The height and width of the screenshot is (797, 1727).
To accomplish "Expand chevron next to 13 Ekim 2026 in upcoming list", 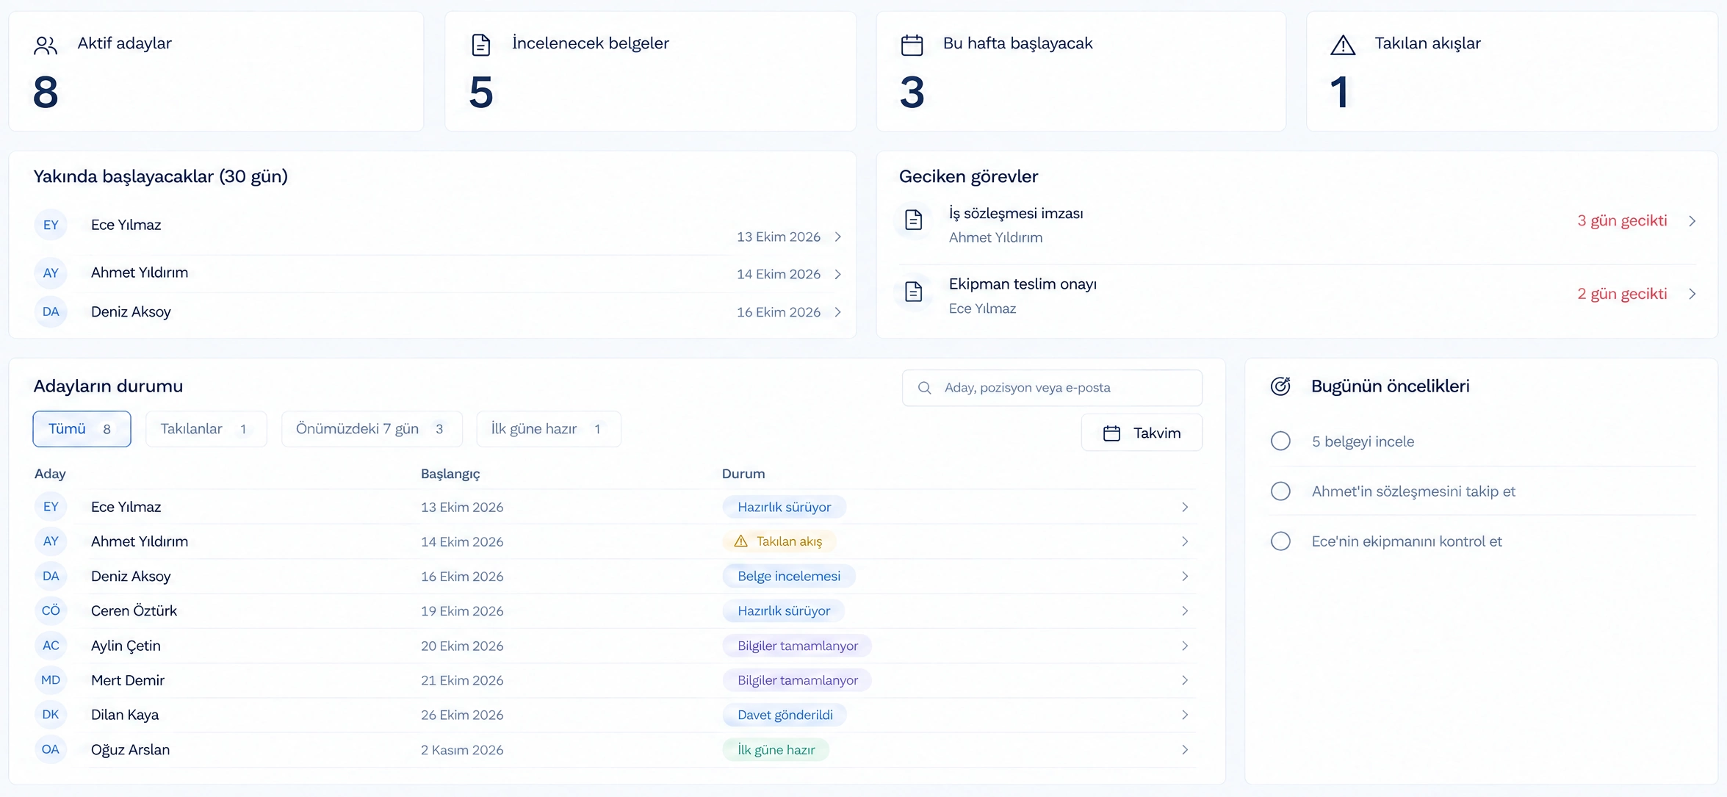I will pos(837,237).
